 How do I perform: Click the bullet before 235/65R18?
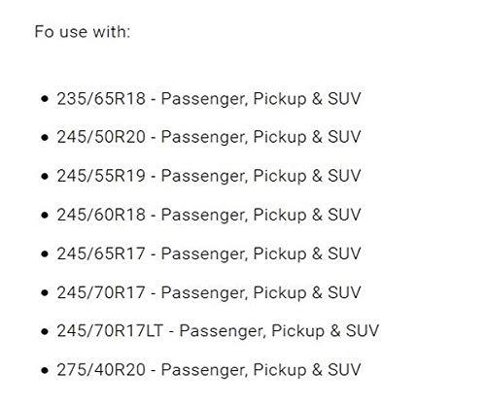45,99
